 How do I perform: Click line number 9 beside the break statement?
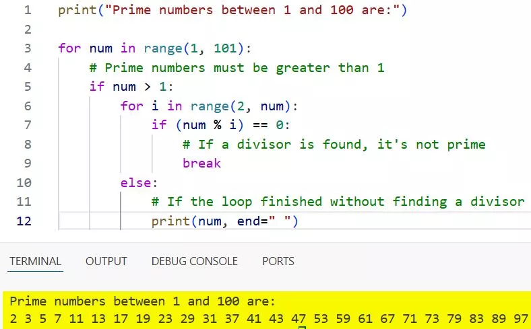pos(27,163)
